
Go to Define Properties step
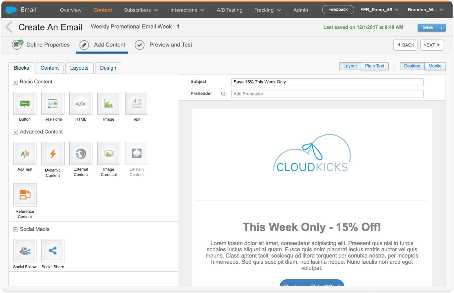(48, 45)
